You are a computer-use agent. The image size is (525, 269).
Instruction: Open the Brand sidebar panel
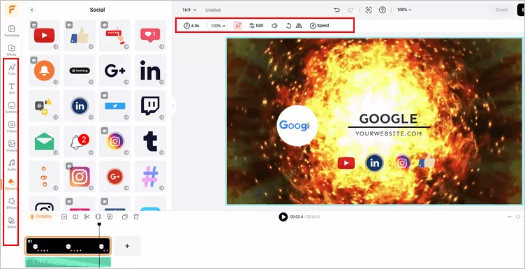(11, 222)
